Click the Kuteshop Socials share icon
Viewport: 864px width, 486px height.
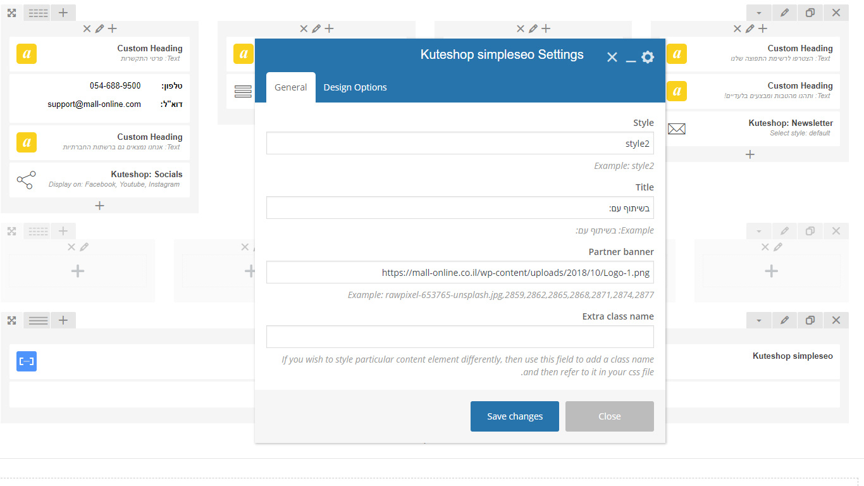(27, 180)
